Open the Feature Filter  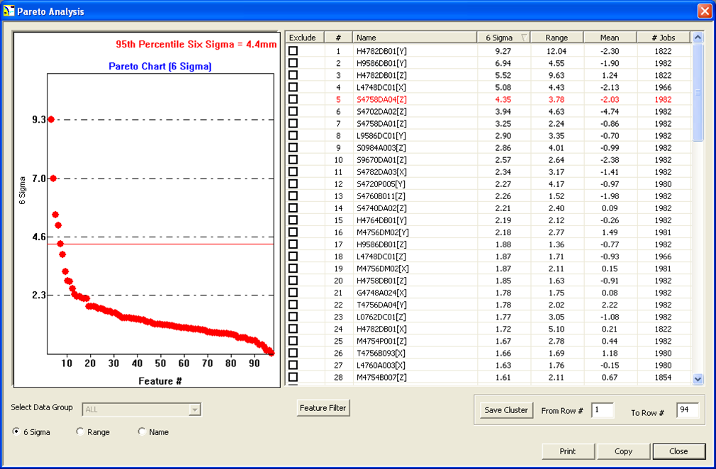click(x=323, y=407)
